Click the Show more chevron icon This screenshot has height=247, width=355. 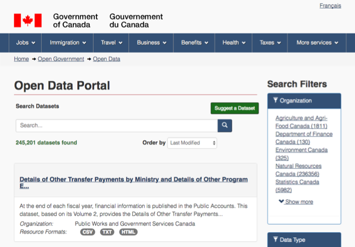click(x=281, y=201)
